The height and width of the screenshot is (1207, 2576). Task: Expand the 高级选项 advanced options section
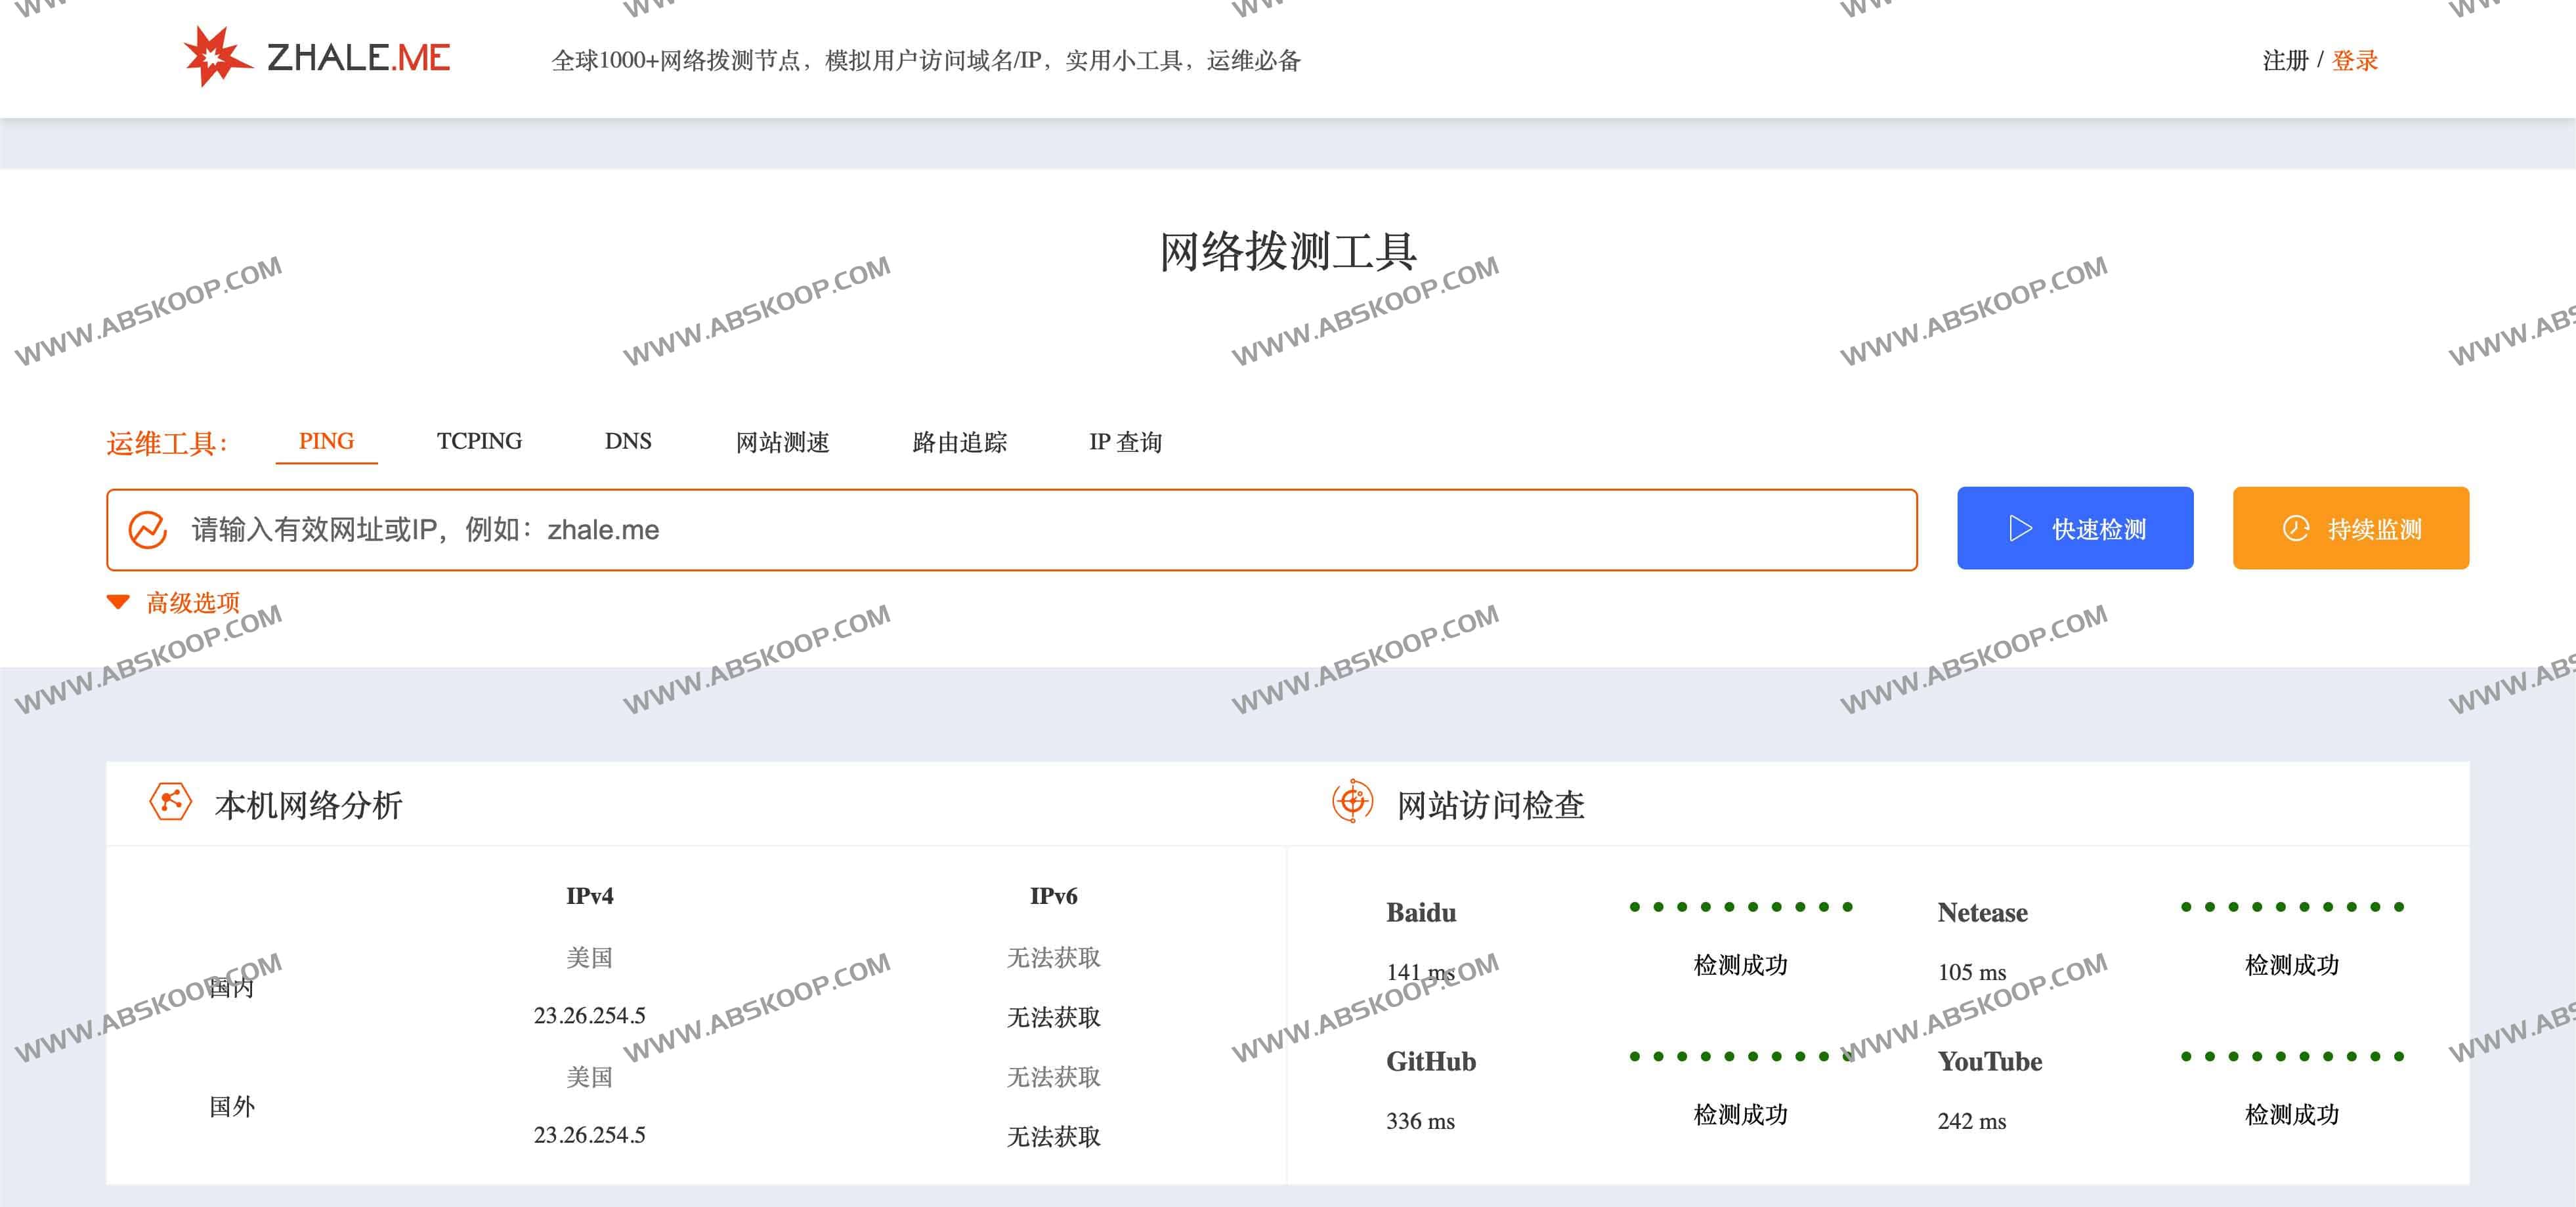click(x=192, y=602)
